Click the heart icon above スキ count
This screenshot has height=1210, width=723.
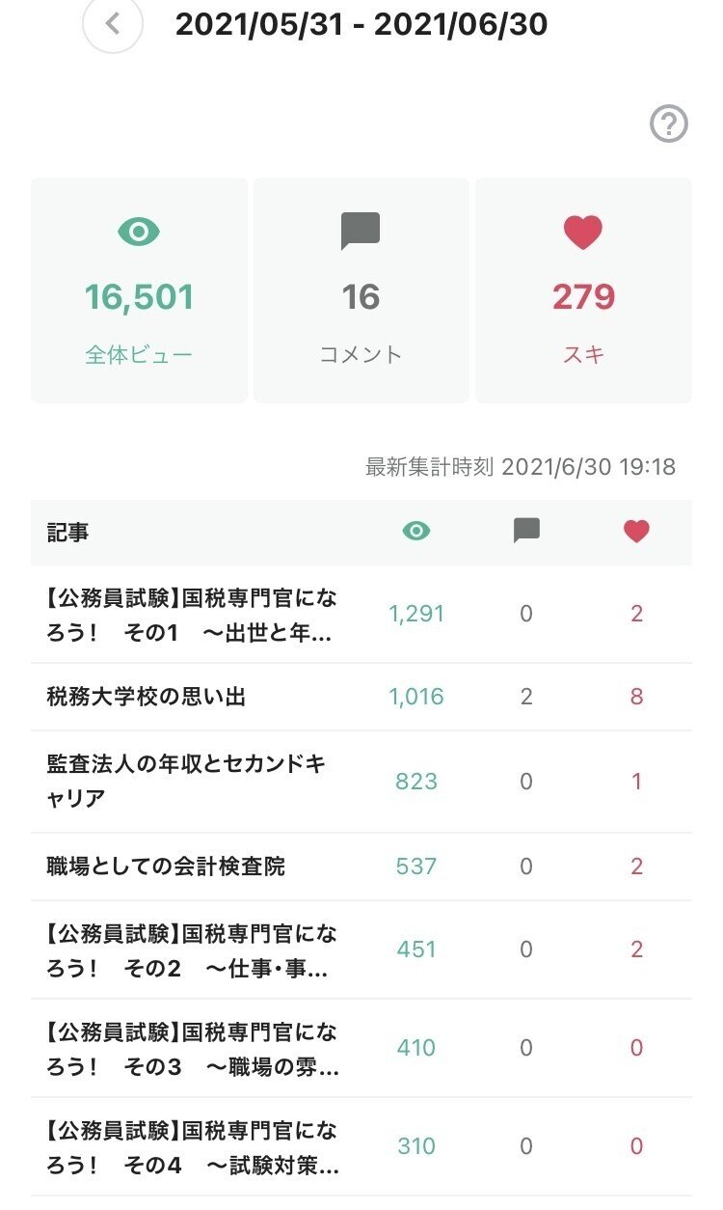[x=583, y=231]
